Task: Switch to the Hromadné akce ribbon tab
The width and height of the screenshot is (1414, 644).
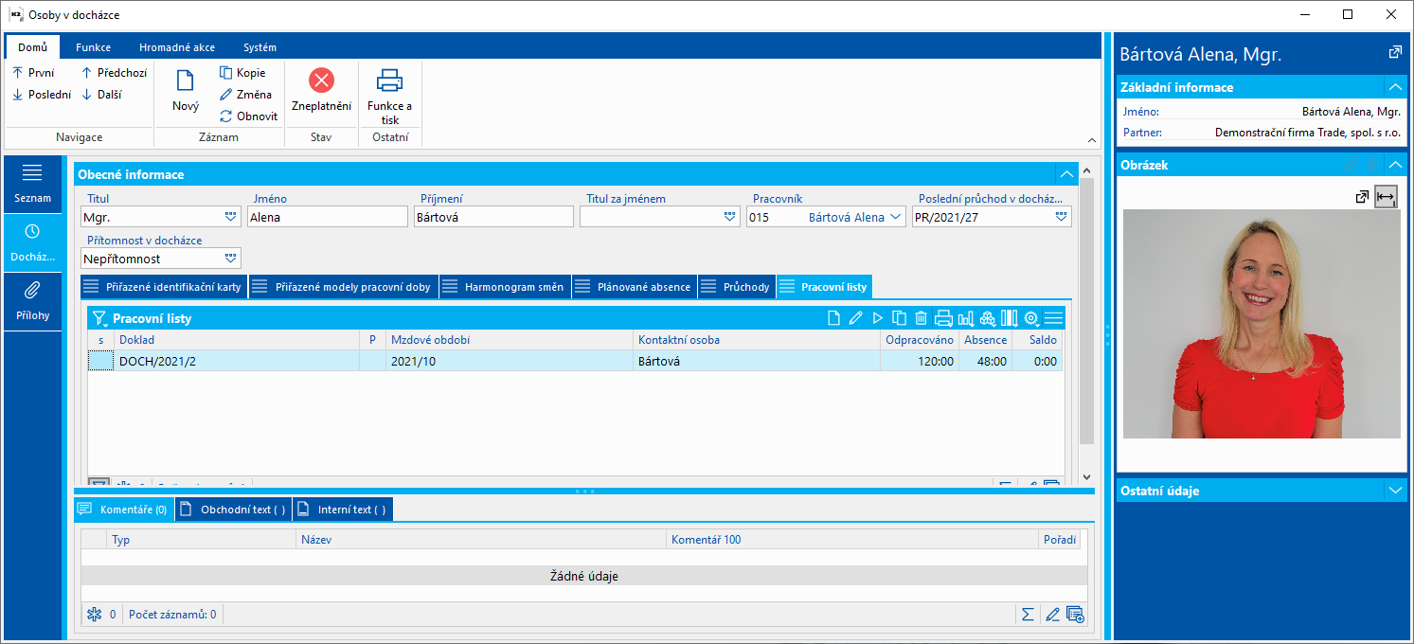Action: [177, 47]
